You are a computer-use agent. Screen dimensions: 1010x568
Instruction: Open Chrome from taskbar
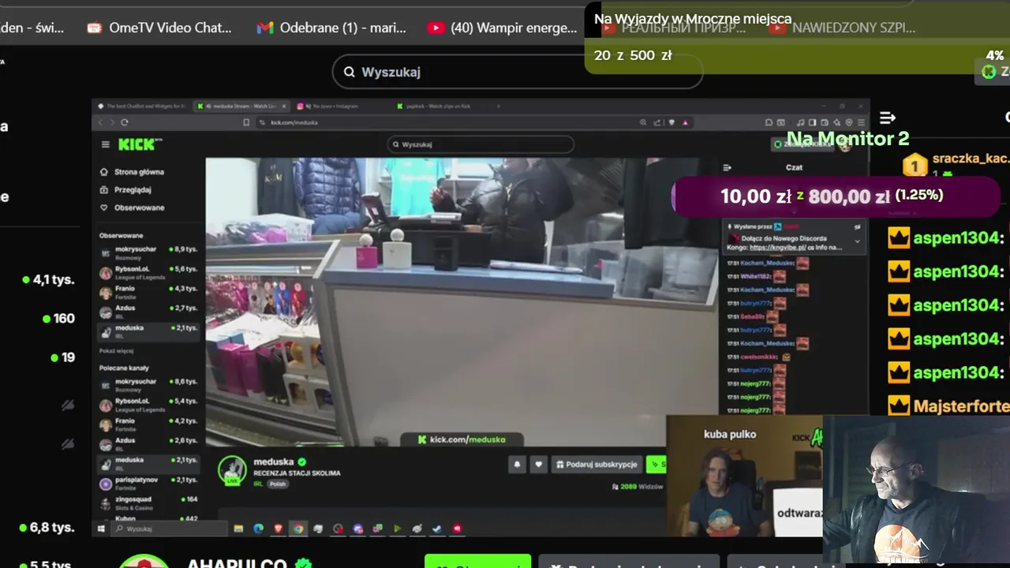pos(298,529)
